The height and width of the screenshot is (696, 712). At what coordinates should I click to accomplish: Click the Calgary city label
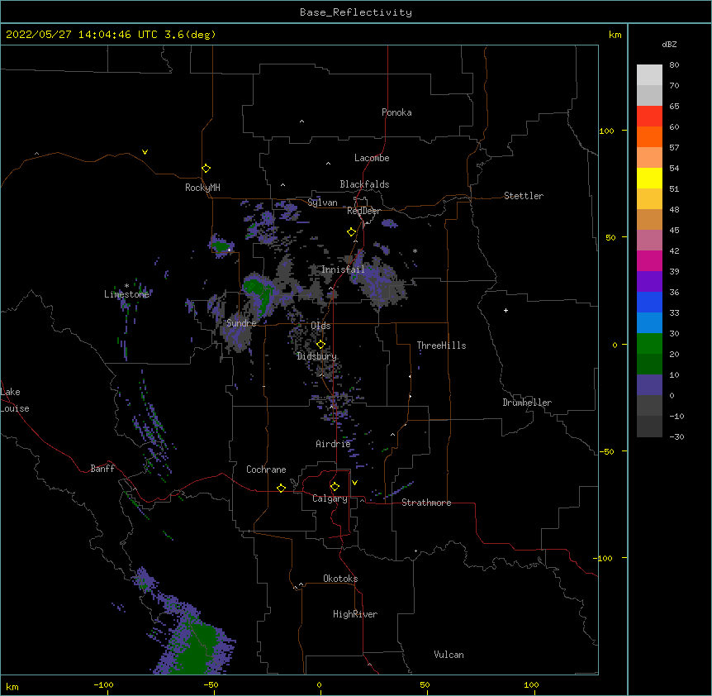pos(330,498)
